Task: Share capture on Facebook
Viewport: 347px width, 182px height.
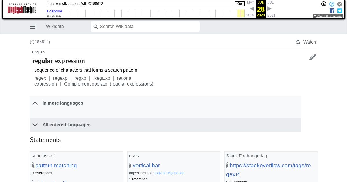Action: point(332,11)
